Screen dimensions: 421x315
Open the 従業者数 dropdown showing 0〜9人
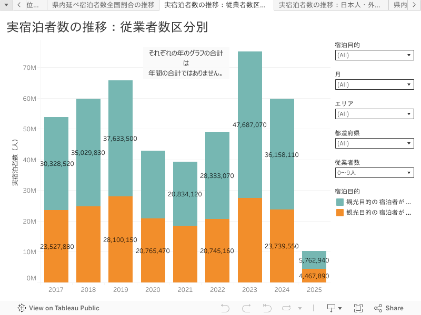[374, 173]
